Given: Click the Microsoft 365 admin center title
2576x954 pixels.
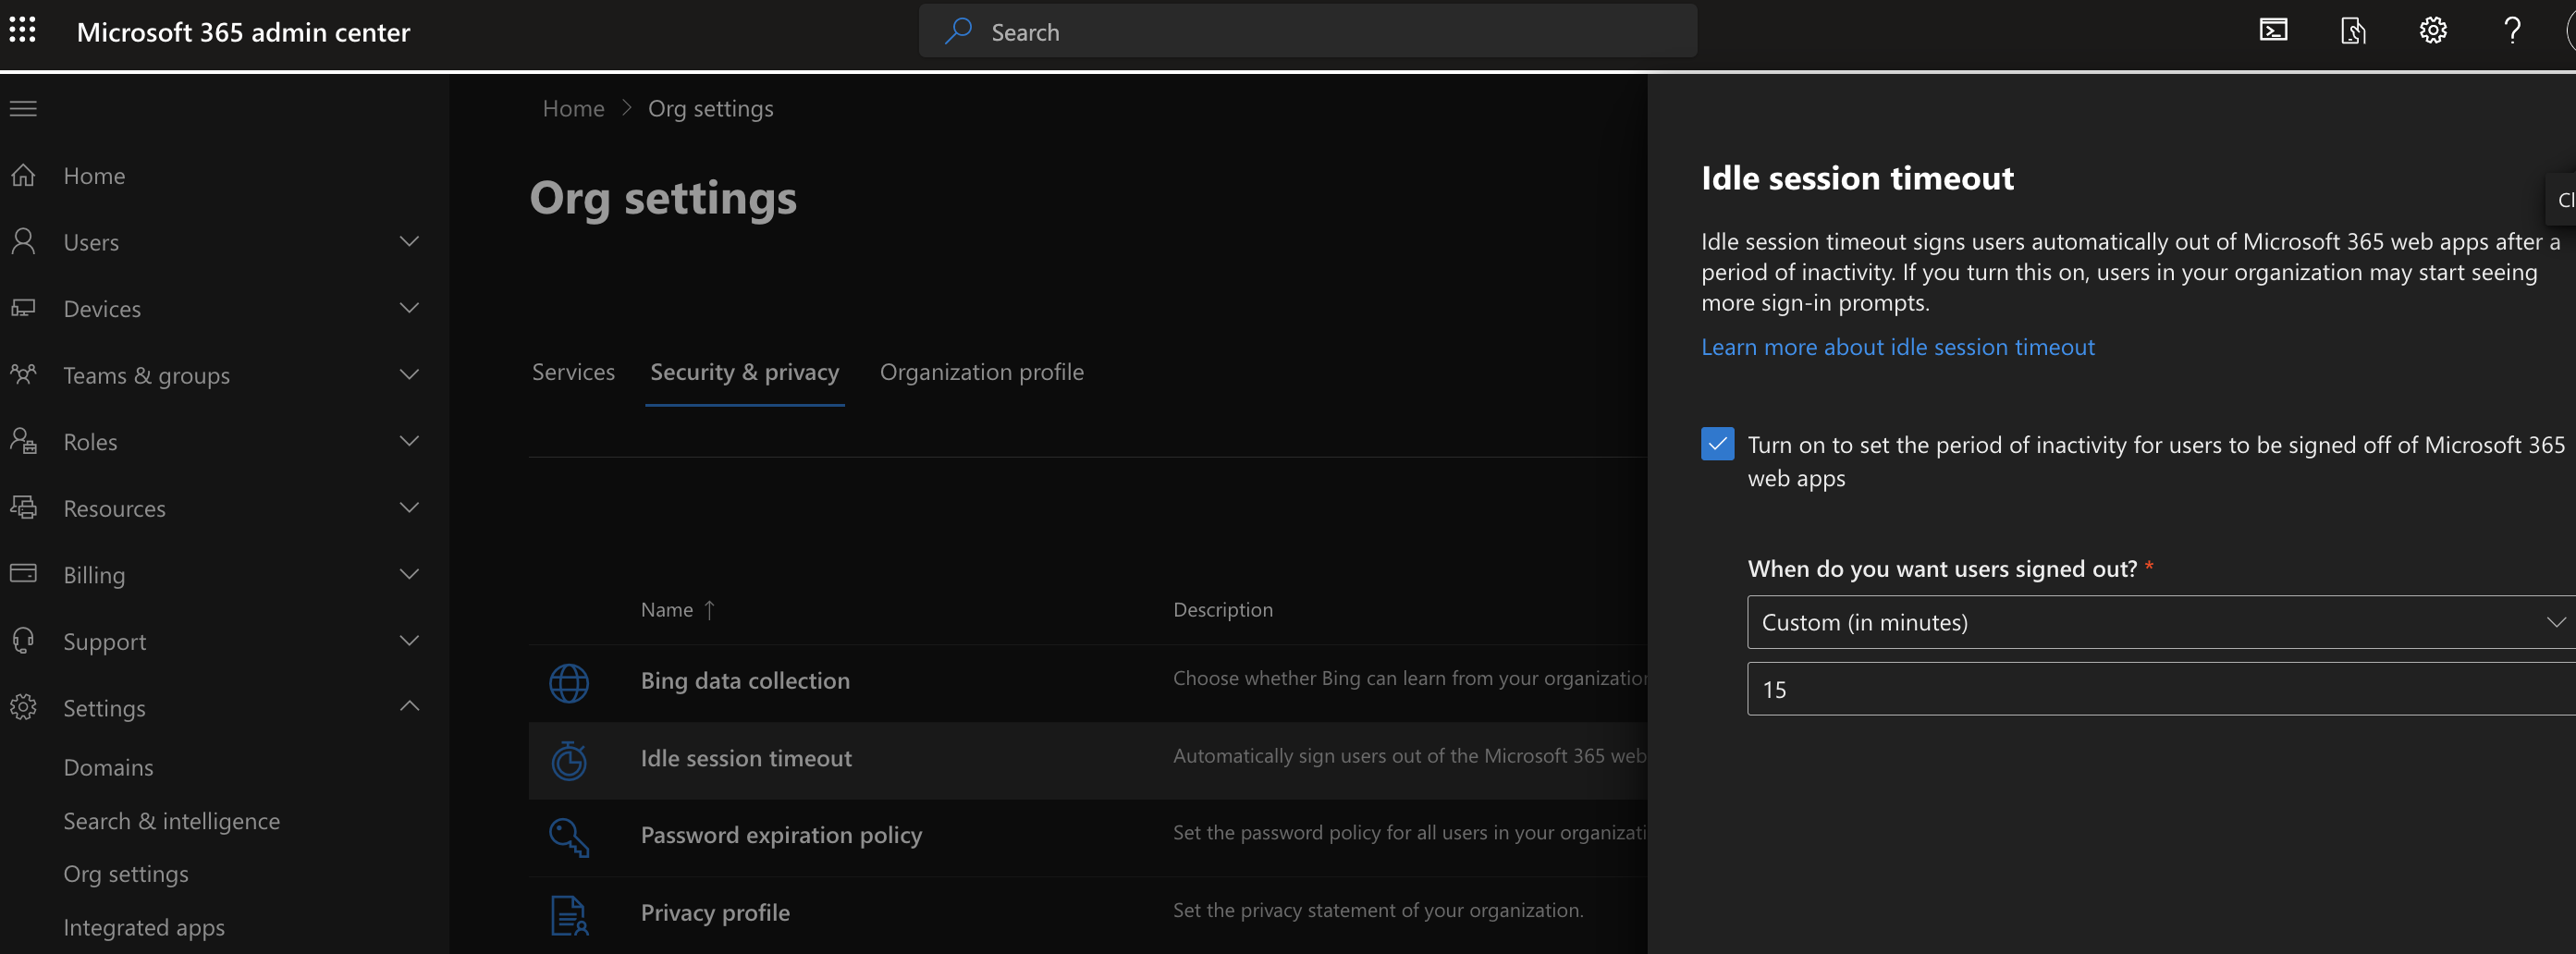Looking at the screenshot, I should click(x=243, y=32).
